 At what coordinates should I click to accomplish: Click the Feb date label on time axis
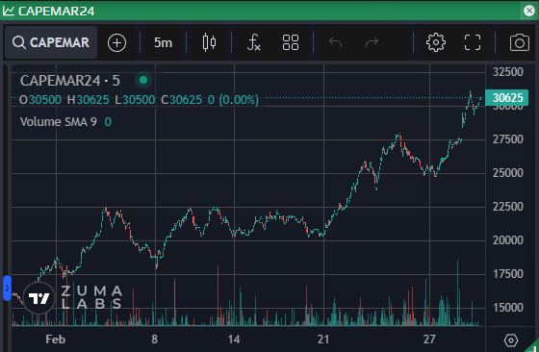click(x=56, y=339)
